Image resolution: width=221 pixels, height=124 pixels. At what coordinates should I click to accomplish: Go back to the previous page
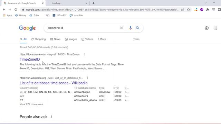(x=4, y=10)
